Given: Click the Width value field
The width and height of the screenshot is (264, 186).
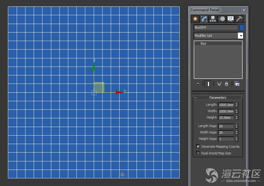Looking at the screenshot, I should 226,111.
